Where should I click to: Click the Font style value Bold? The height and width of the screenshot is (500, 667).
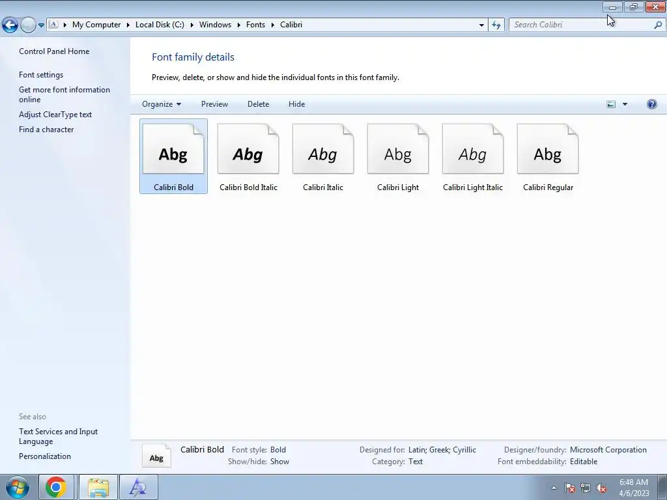click(x=278, y=450)
